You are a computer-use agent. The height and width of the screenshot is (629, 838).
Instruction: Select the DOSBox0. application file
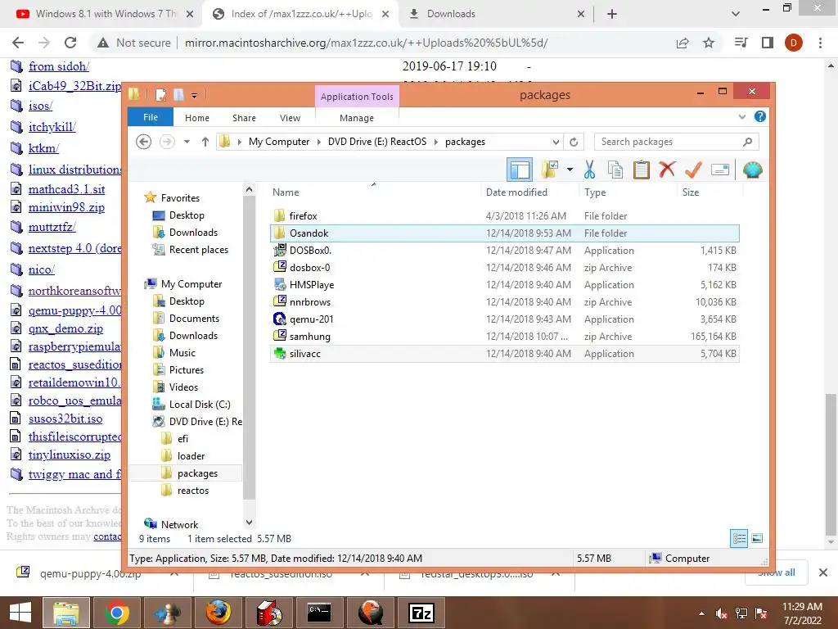504,251
